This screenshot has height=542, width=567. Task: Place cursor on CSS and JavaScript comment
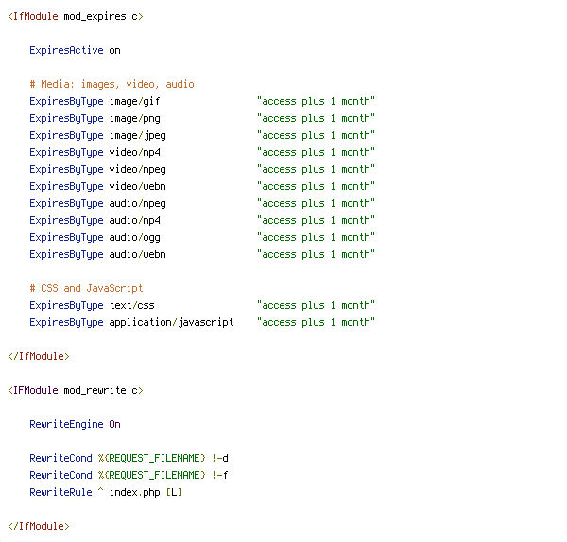tap(86, 288)
